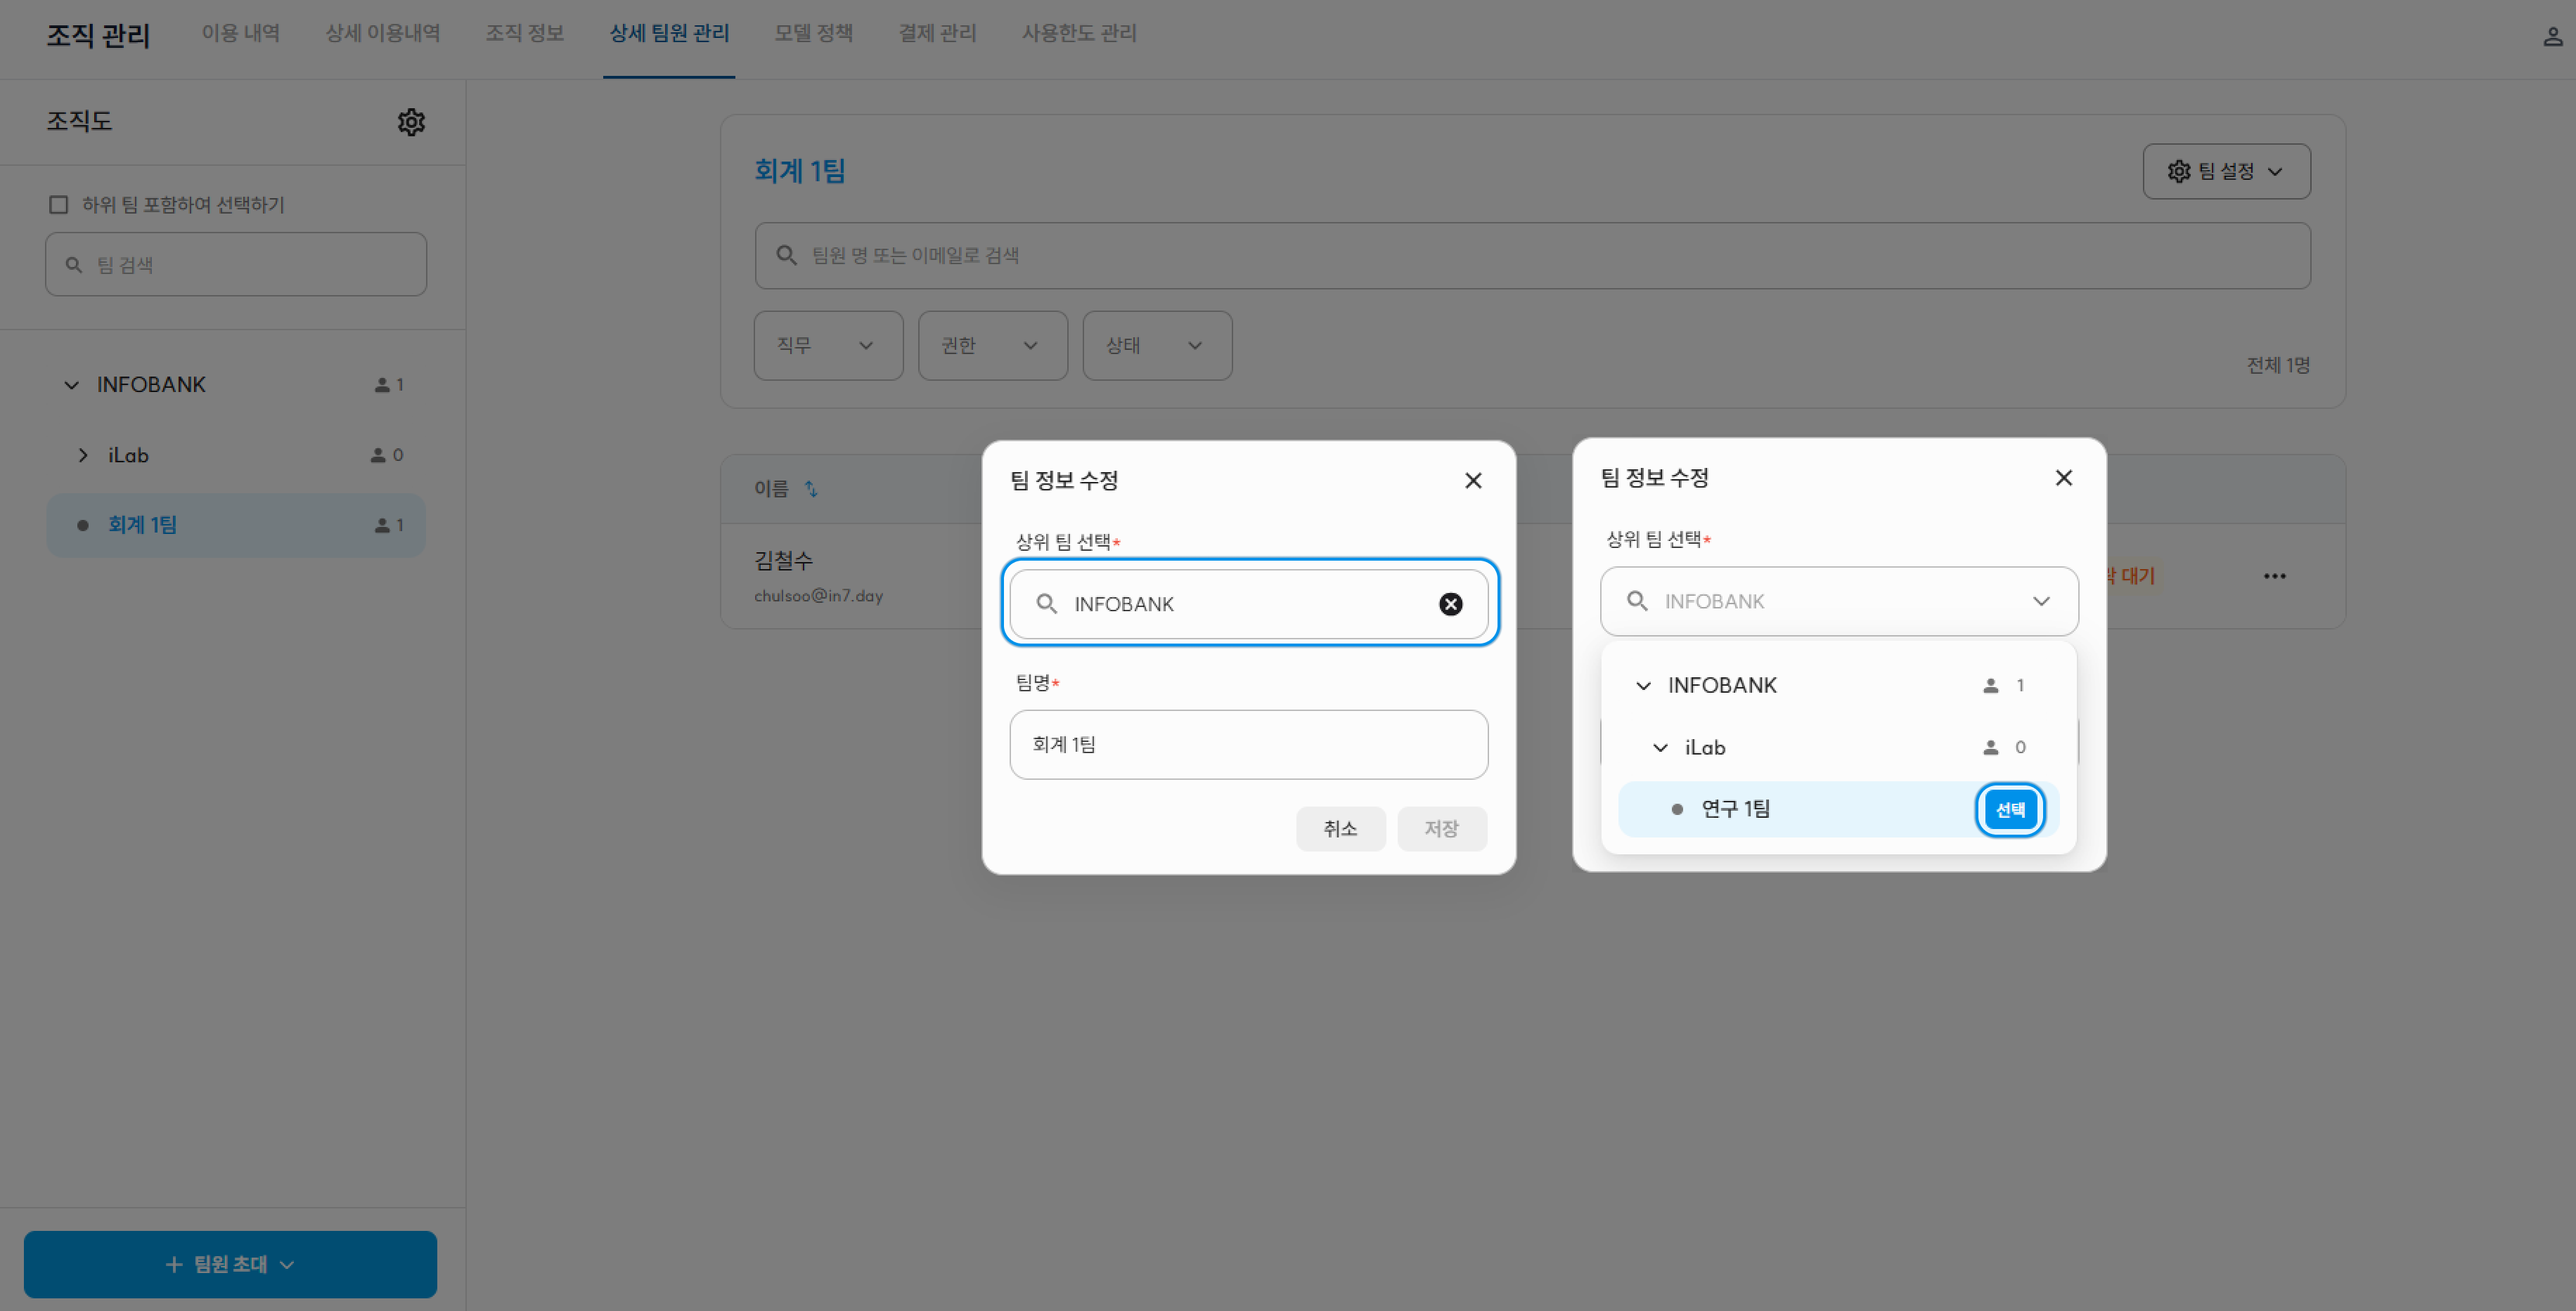Collapse iLab in dropdown team list
2576x1311 pixels.
click(x=1660, y=748)
